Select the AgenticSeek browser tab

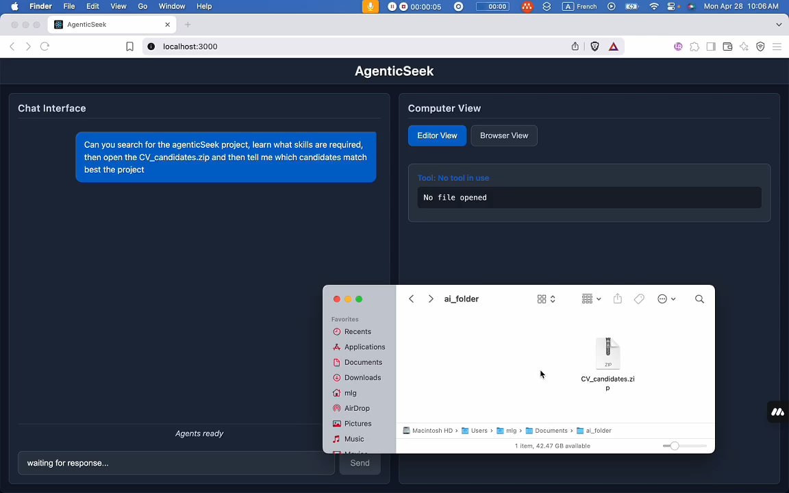110,25
